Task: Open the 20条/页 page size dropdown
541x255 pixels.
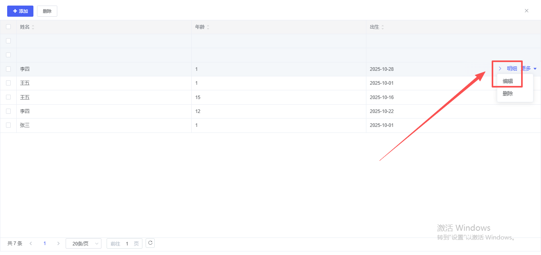Action: click(84, 243)
